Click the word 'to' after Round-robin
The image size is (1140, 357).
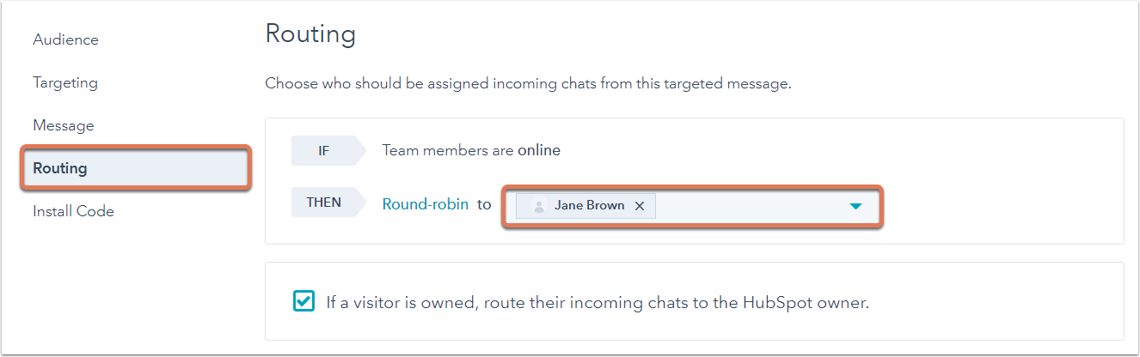(484, 204)
